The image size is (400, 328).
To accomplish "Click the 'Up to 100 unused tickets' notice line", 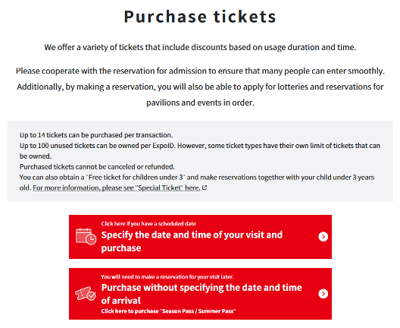I will pos(200,151).
